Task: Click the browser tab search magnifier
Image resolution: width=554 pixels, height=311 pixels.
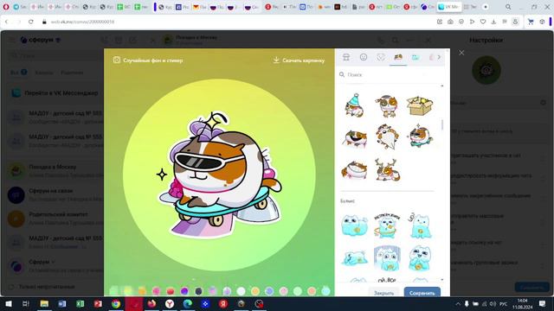Action: tap(508, 7)
